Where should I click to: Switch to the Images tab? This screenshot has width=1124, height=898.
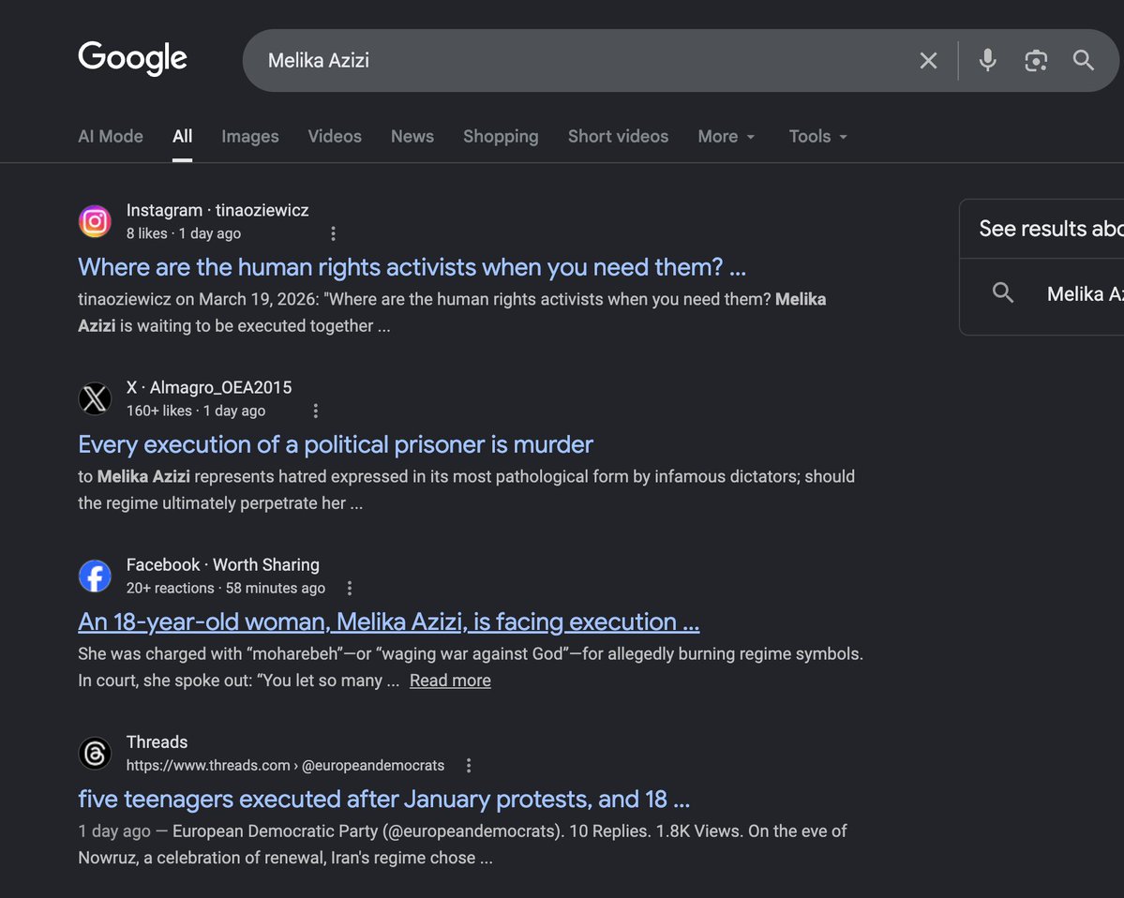pos(250,136)
